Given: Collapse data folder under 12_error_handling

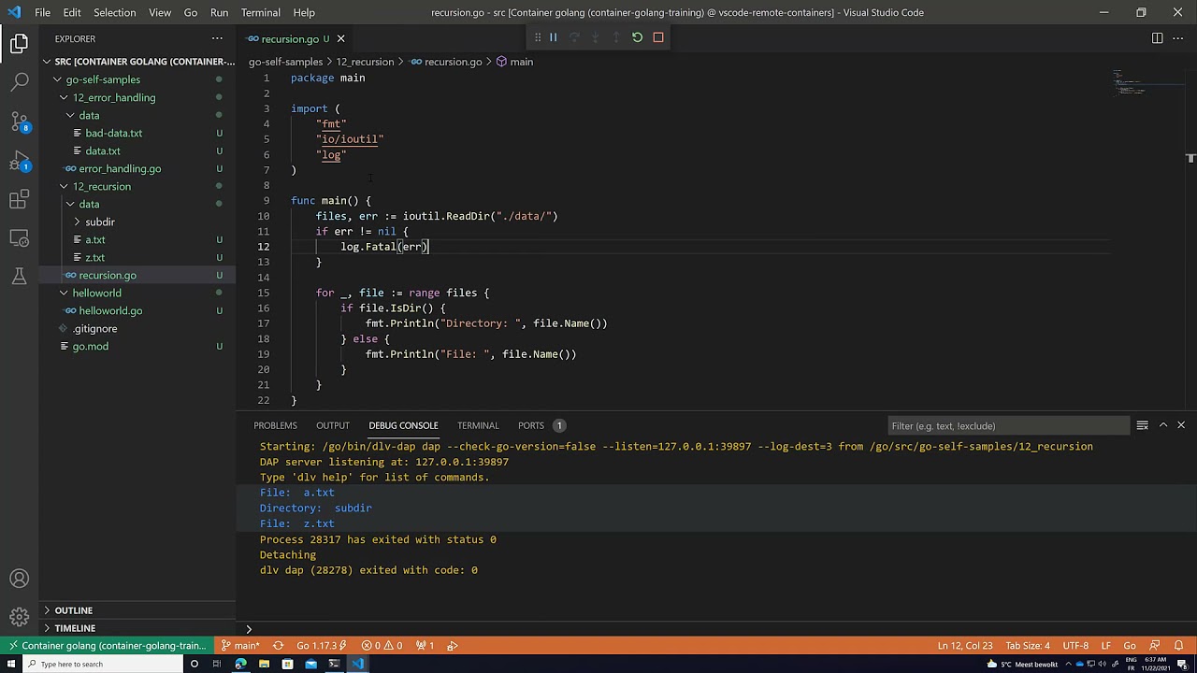Looking at the screenshot, I should click(137, 115).
